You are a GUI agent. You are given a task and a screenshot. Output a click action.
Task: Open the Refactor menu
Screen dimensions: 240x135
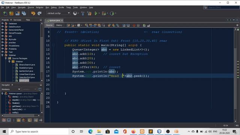tap(40, 7)
